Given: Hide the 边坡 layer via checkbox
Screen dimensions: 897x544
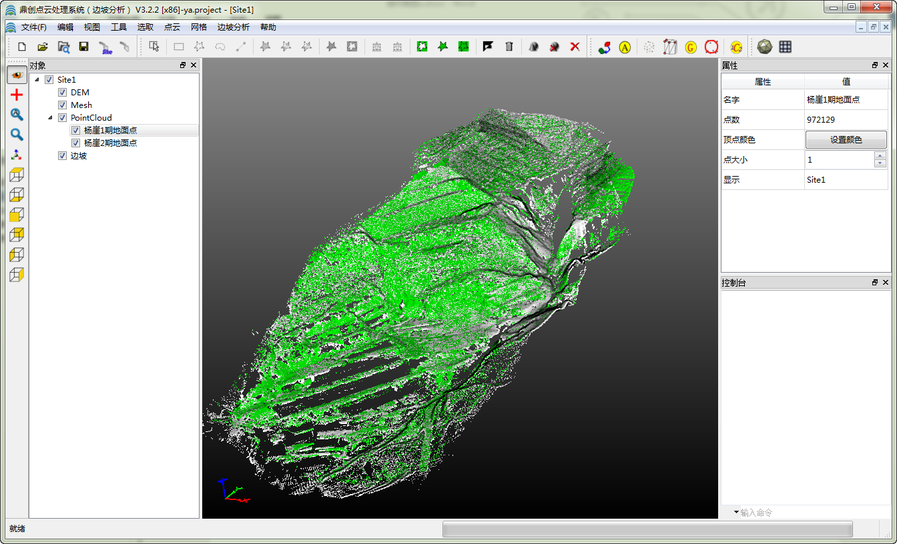Looking at the screenshot, I should coord(63,156).
